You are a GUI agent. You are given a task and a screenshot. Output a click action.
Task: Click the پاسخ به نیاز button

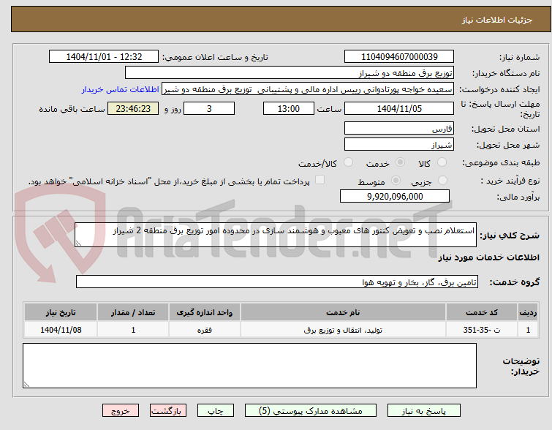(x=423, y=411)
